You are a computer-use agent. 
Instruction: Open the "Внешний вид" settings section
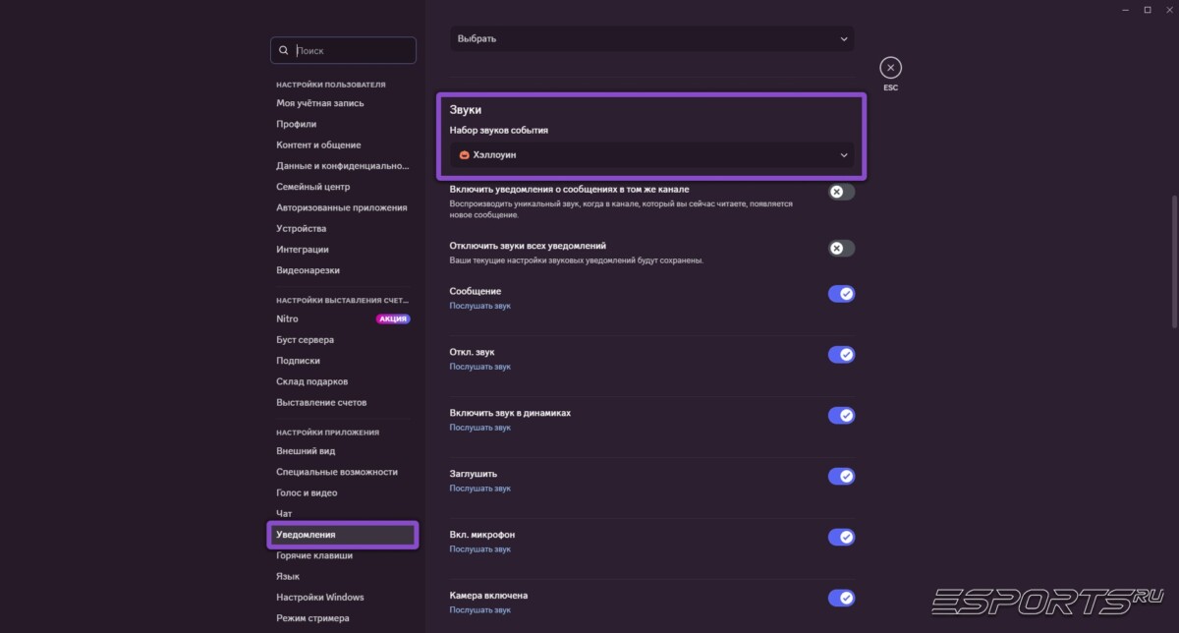[x=304, y=451]
